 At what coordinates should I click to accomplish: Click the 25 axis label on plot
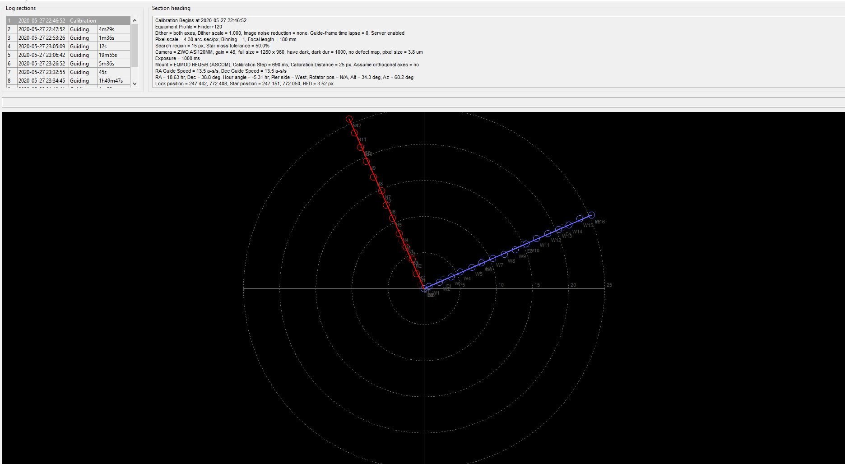point(609,285)
